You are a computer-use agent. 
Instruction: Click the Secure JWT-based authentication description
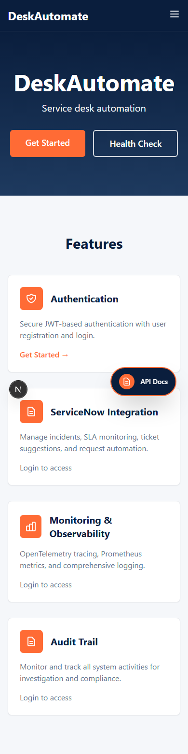point(93,330)
